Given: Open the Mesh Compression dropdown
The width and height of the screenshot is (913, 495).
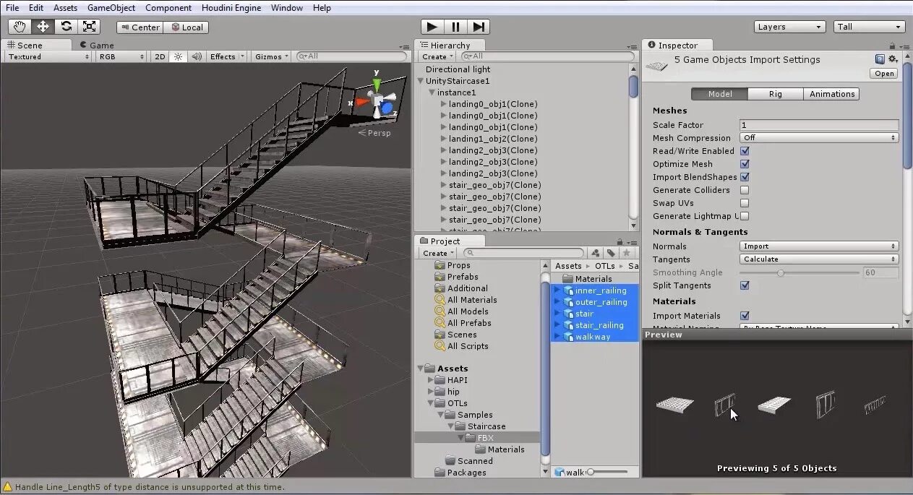Looking at the screenshot, I should pyautogui.click(x=818, y=137).
